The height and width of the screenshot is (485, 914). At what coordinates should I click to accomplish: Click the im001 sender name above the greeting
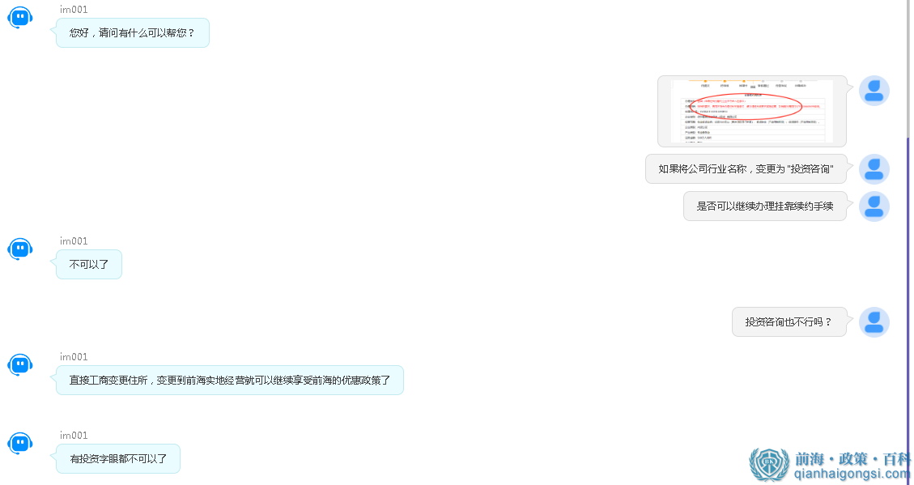tap(71, 9)
